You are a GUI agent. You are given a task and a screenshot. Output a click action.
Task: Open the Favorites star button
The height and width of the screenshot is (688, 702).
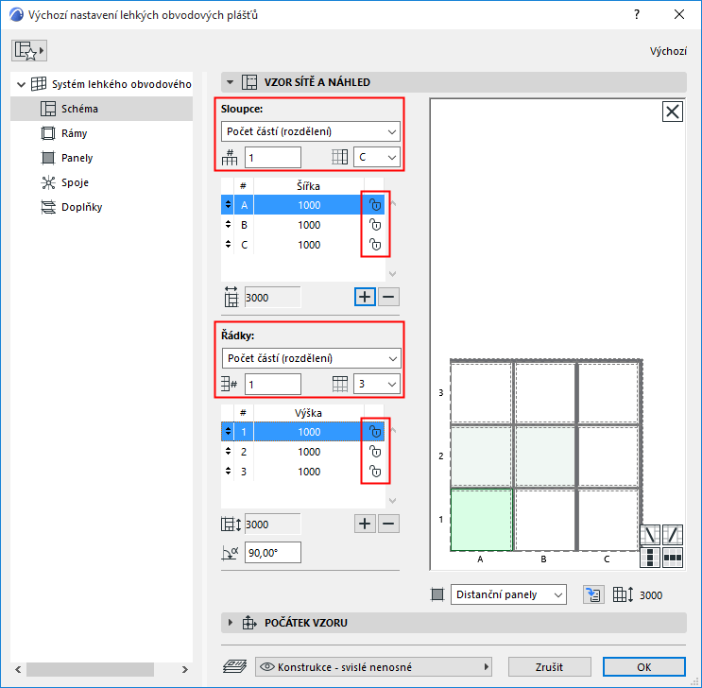[29, 51]
